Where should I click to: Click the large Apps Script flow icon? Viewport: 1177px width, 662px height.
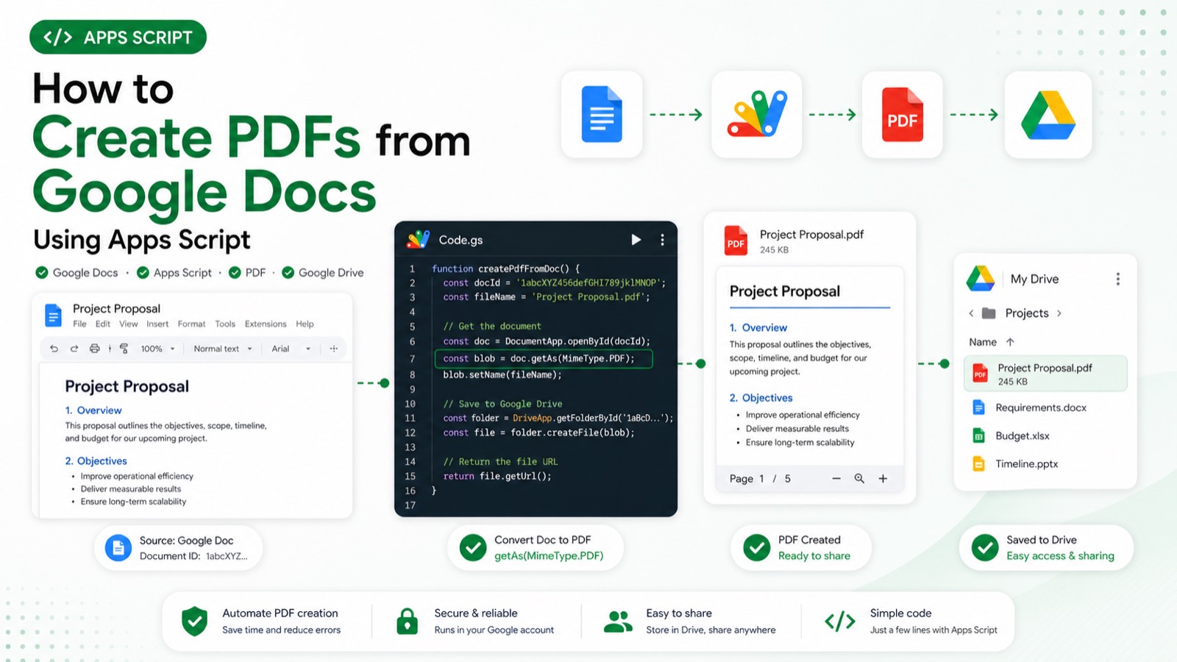click(757, 114)
